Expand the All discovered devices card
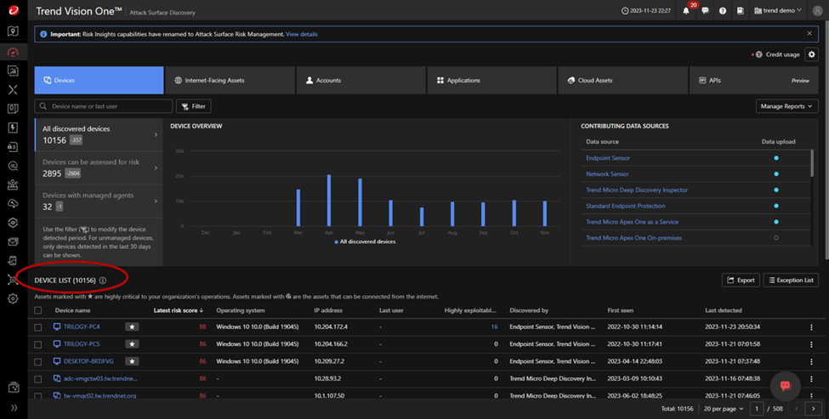The image size is (829, 419). click(99, 135)
